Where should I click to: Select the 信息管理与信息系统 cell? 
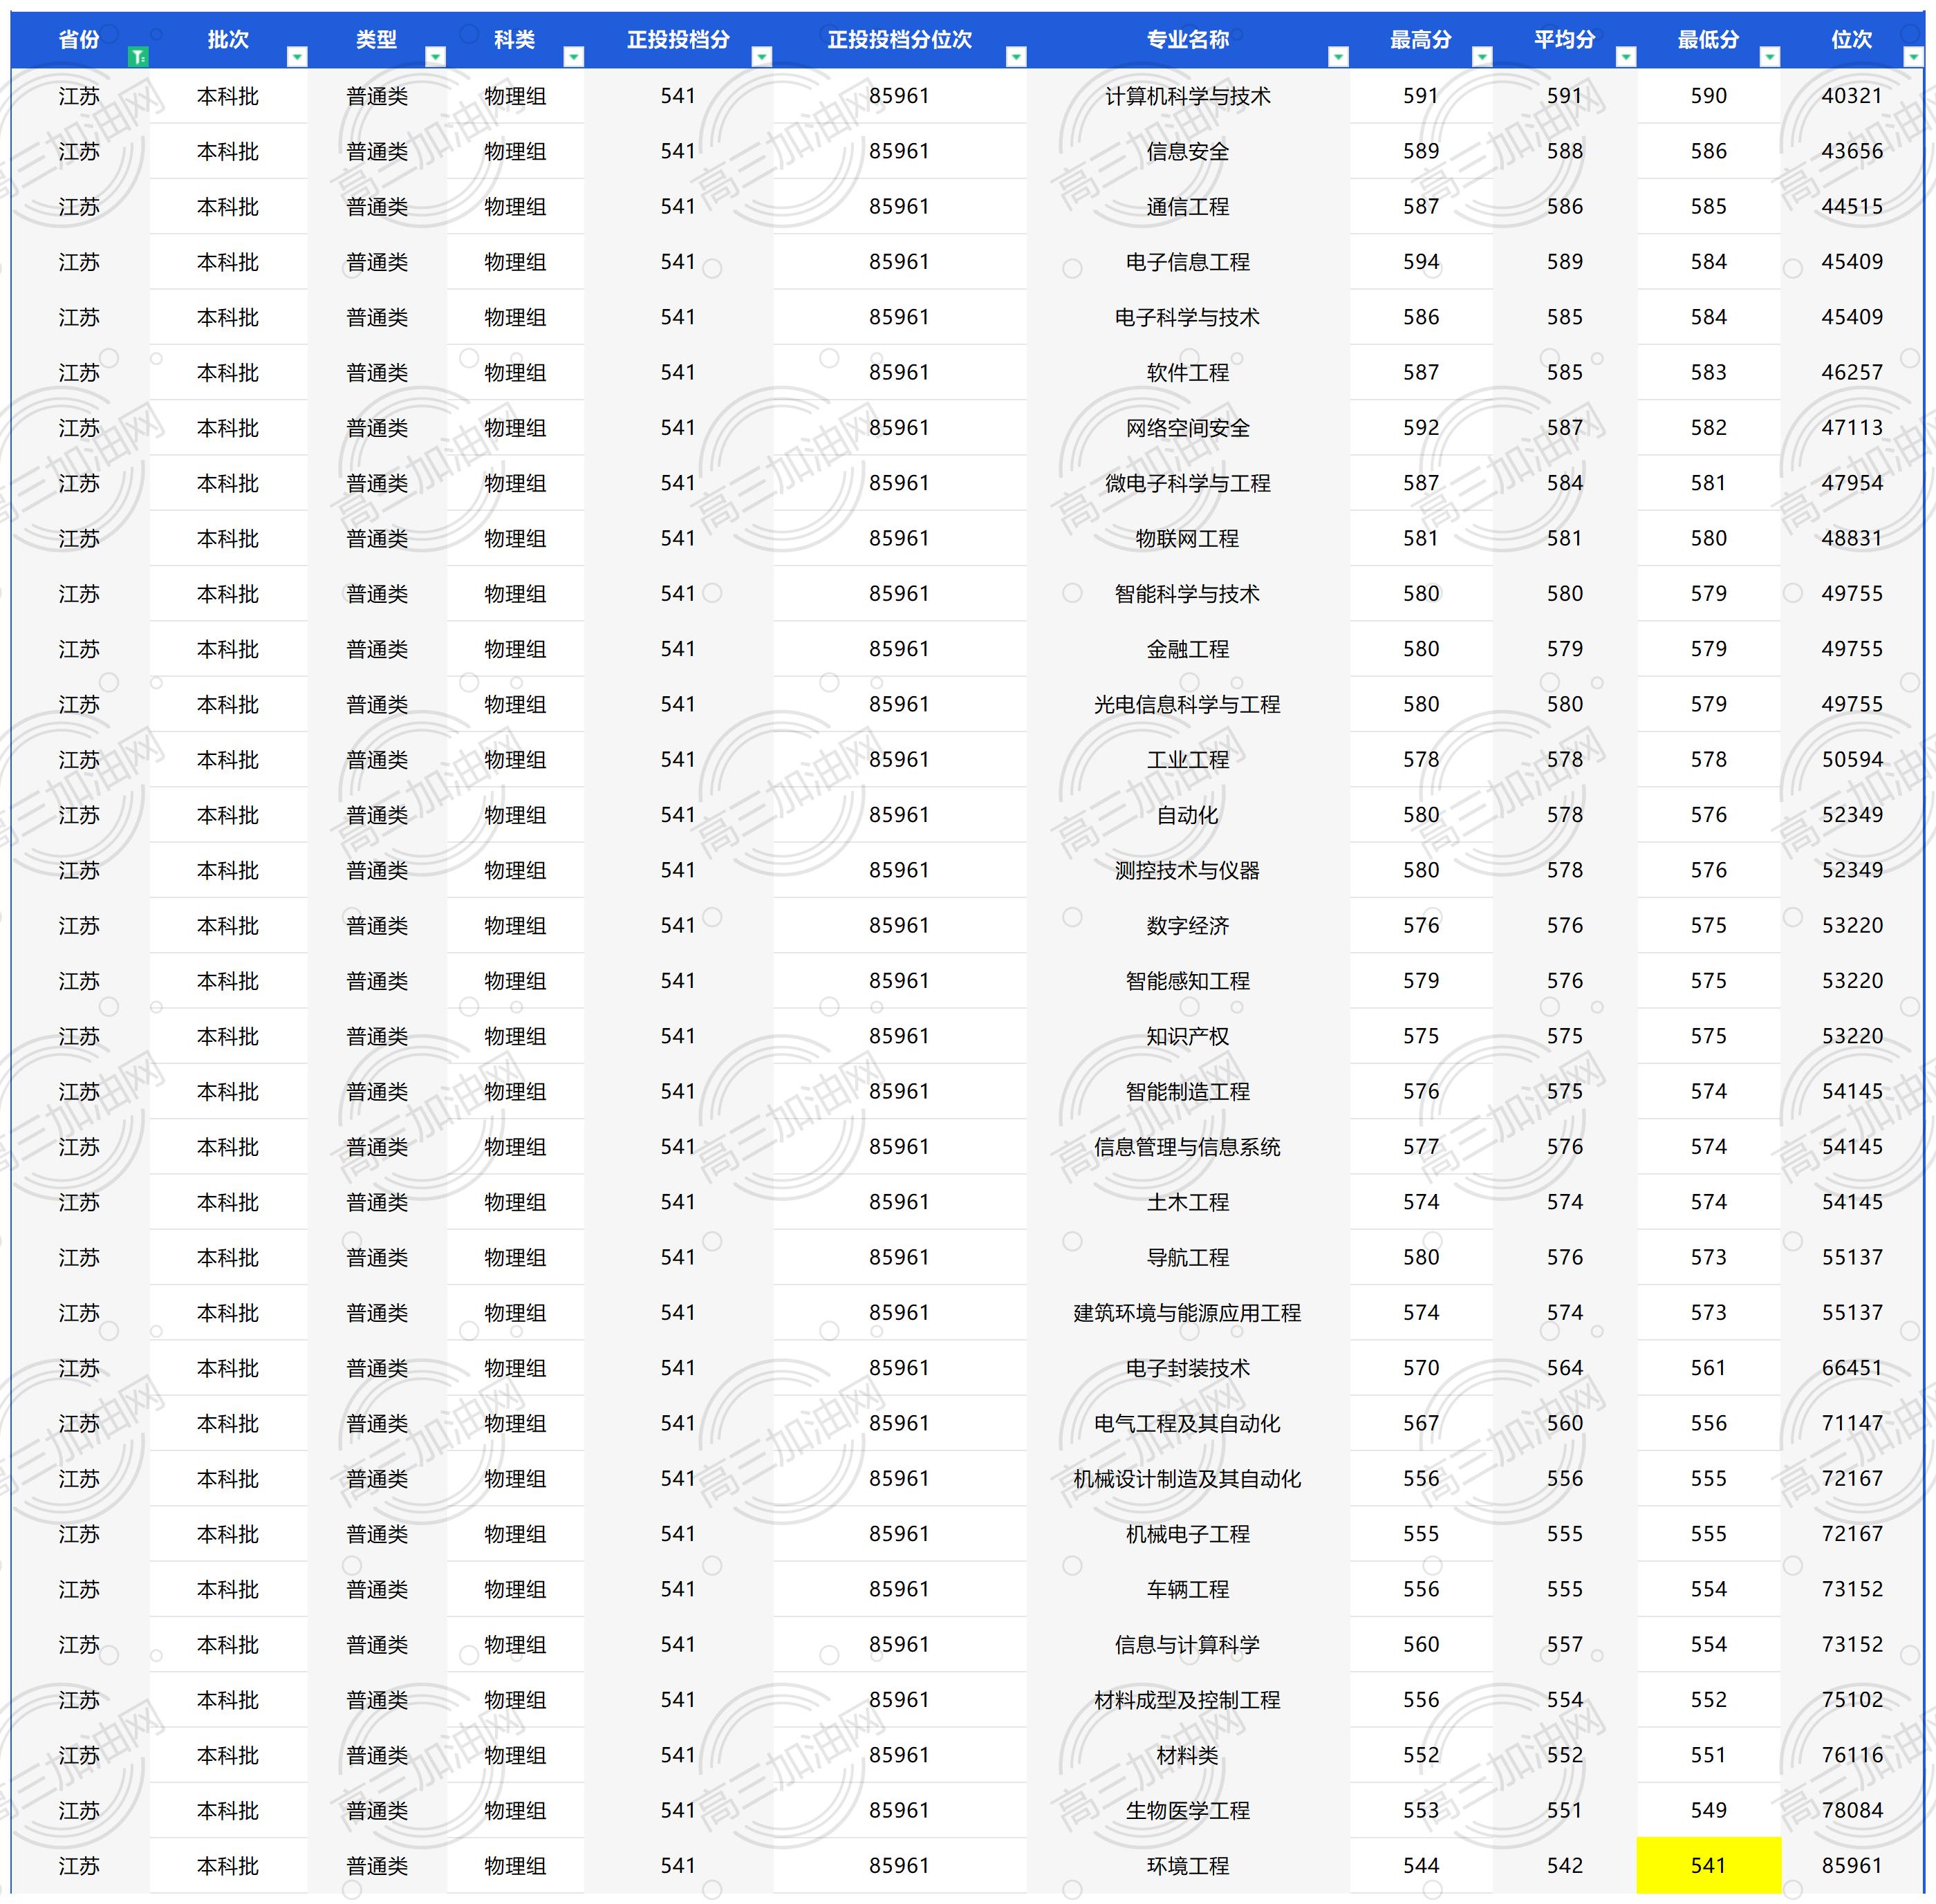pos(1188,1147)
